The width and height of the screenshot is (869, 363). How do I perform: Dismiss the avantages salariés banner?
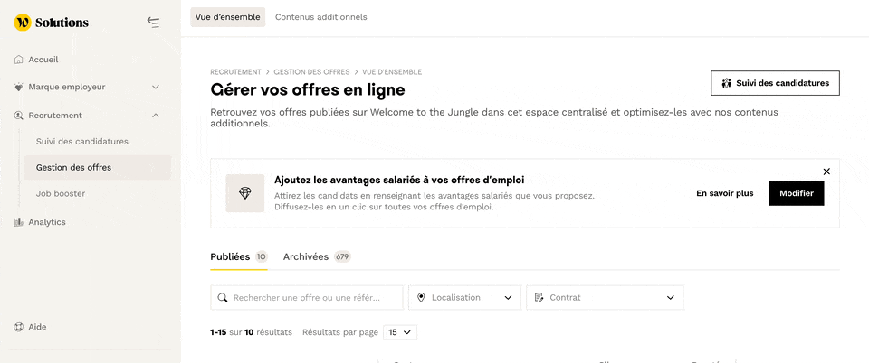(x=826, y=172)
